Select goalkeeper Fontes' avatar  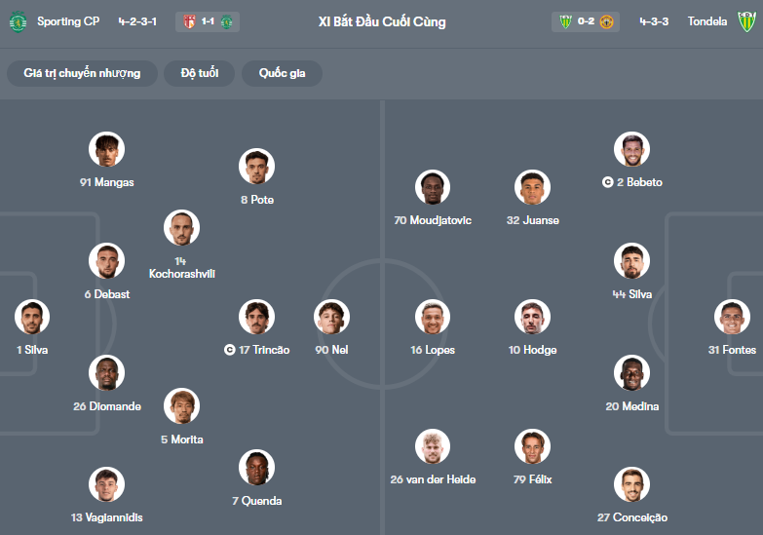[733, 317]
